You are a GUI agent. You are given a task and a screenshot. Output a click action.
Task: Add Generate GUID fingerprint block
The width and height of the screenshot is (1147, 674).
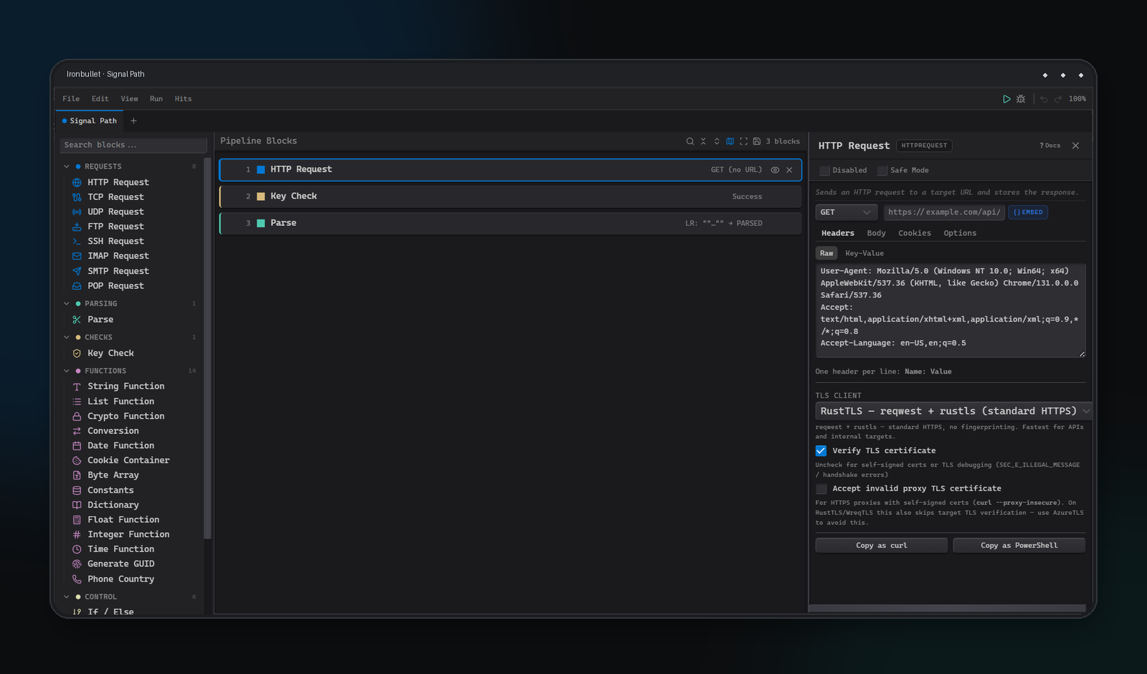point(120,564)
